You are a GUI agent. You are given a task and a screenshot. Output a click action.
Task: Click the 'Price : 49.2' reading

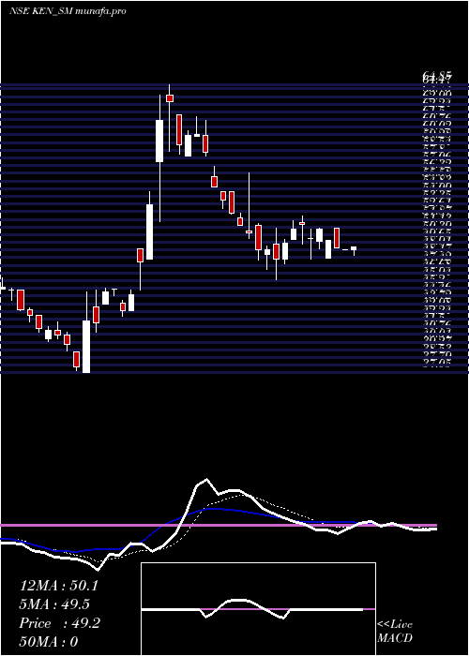click(60, 623)
